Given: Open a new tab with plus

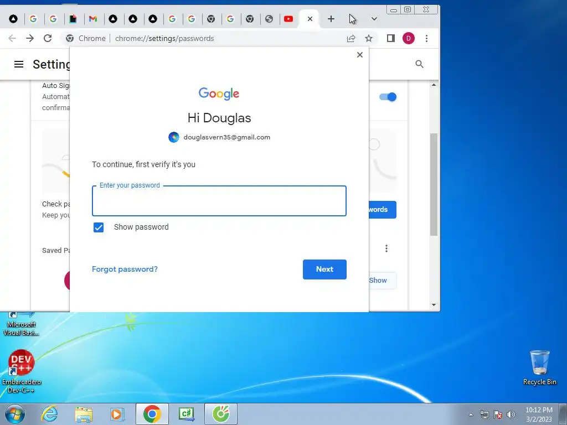Looking at the screenshot, I should coord(331,19).
